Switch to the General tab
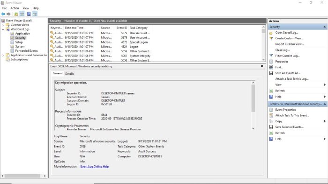This screenshot has height=184, width=328. (x=58, y=73)
